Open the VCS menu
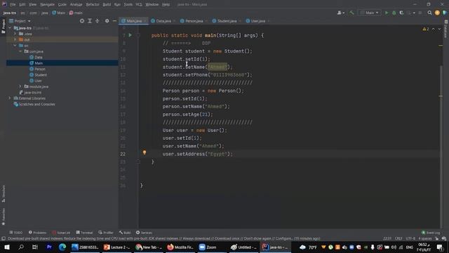 tap(139, 5)
